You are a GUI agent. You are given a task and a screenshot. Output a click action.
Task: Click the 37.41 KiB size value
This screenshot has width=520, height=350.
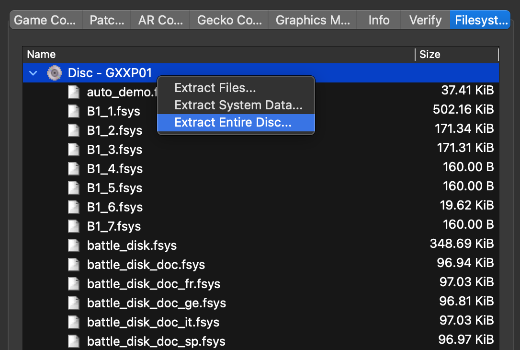[x=468, y=90]
